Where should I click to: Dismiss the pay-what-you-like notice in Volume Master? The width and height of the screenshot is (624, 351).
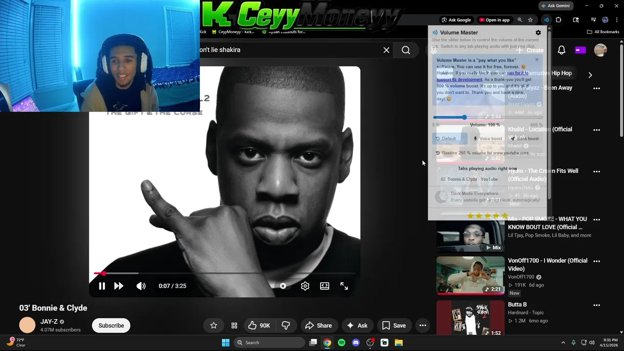point(537,60)
